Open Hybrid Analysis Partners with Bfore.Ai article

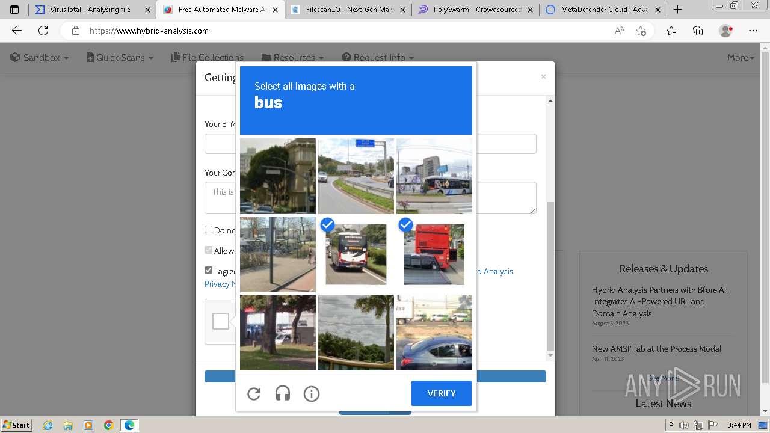click(x=659, y=301)
